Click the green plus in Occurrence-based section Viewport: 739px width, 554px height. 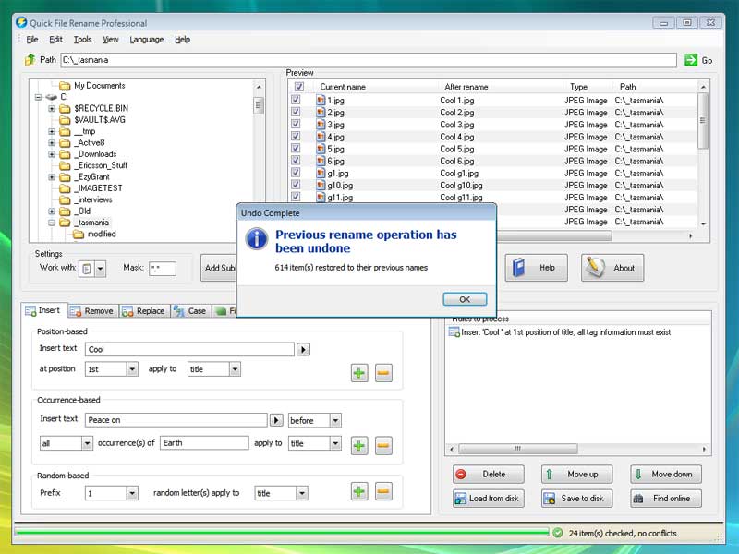(x=359, y=446)
